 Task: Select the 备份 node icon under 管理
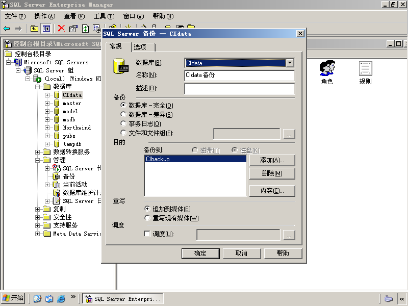(57, 176)
